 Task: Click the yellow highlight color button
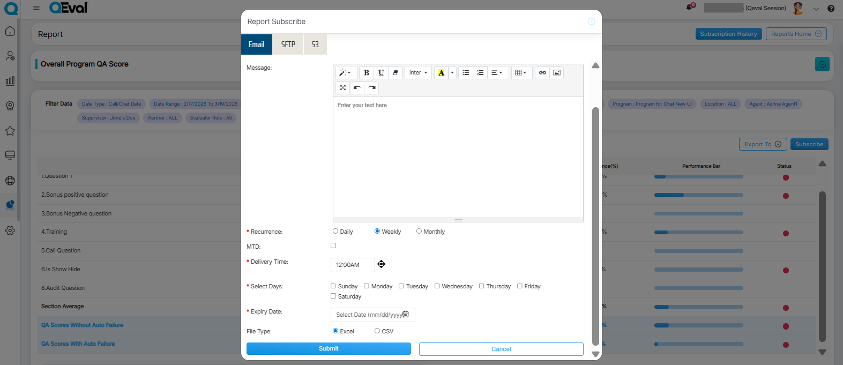(x=441, y=73)
